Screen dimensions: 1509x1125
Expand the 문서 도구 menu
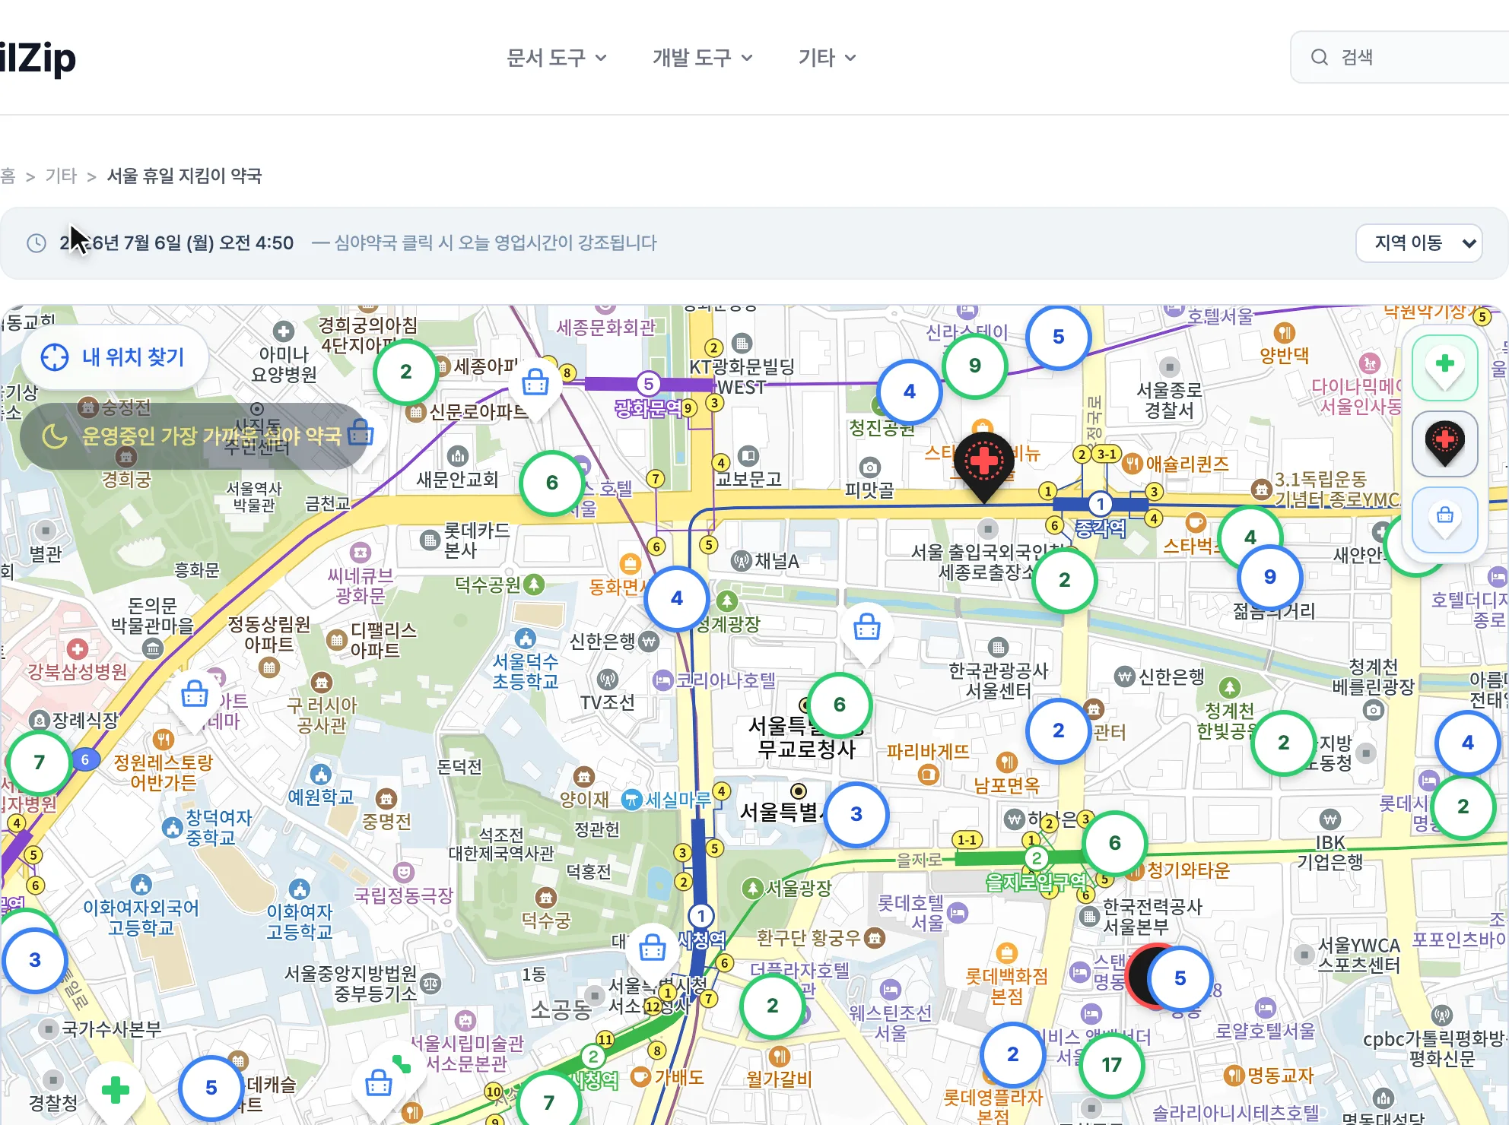(x=557, y=58)
